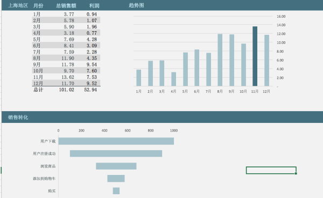The height and width of the screenshot is (198, 323).
Task: Click the active green-bordered selected cell
Action: [271, 170]
